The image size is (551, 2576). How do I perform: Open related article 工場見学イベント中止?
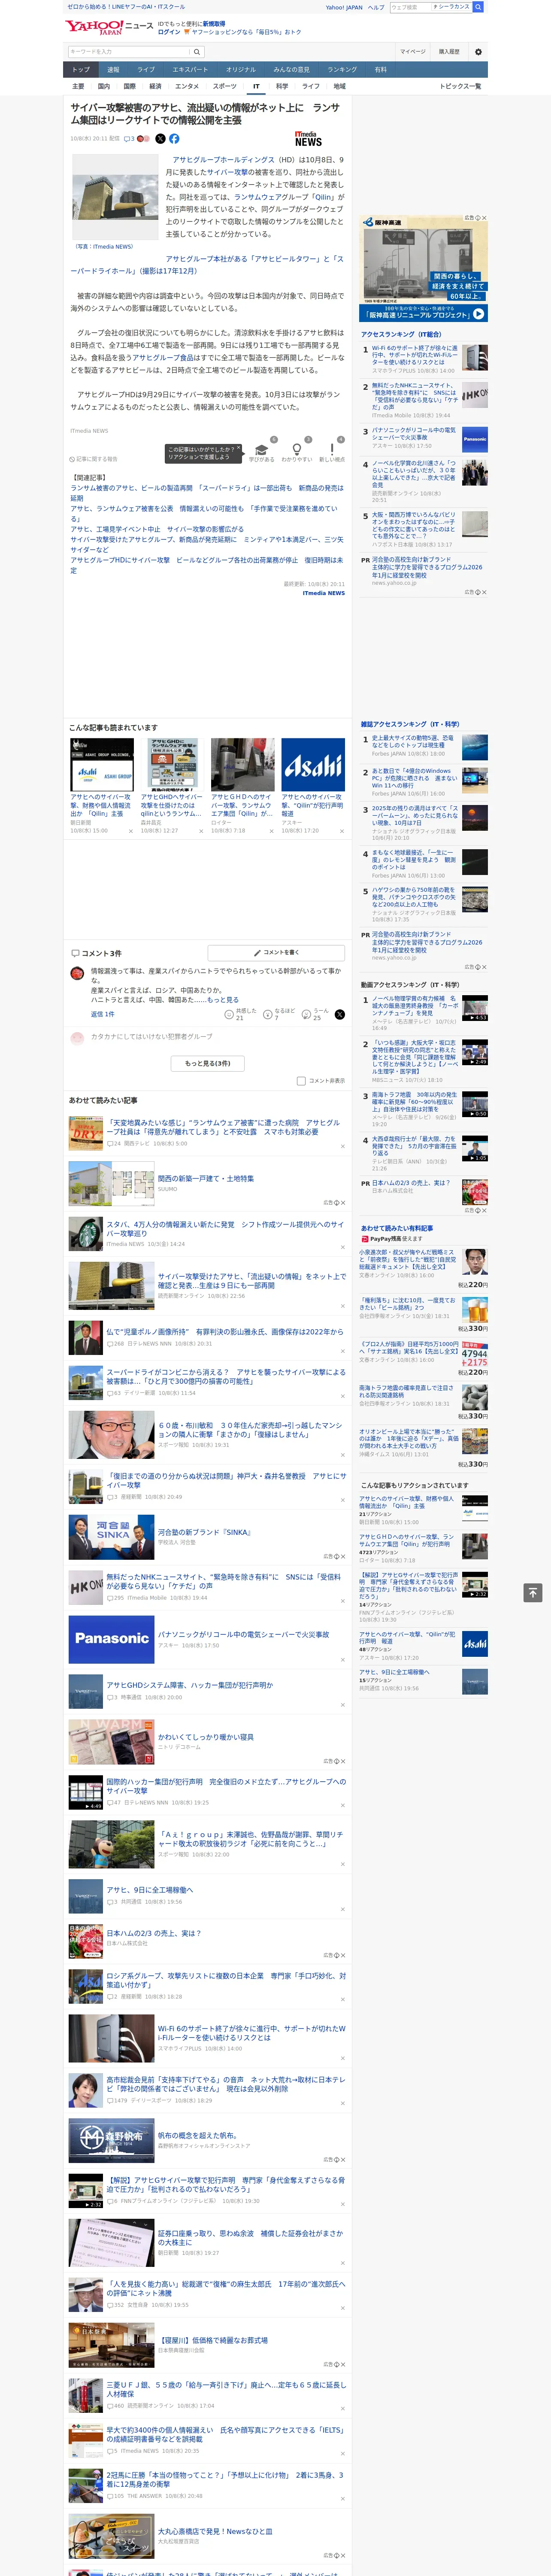(x=156, y=529)
